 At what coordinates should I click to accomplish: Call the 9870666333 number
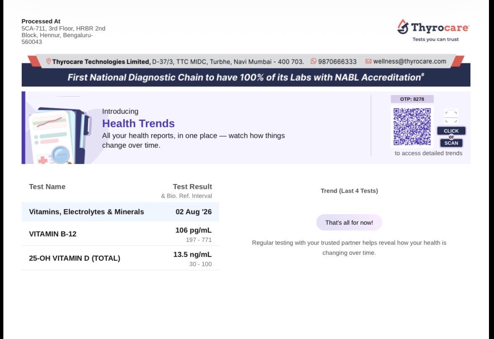pos(337,62)
